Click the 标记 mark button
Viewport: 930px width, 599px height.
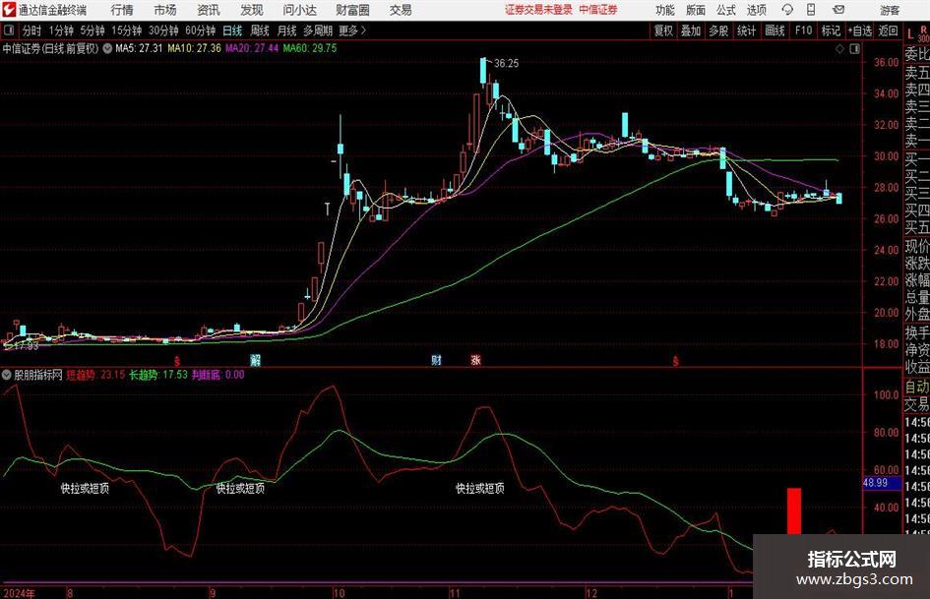(831, 30)
